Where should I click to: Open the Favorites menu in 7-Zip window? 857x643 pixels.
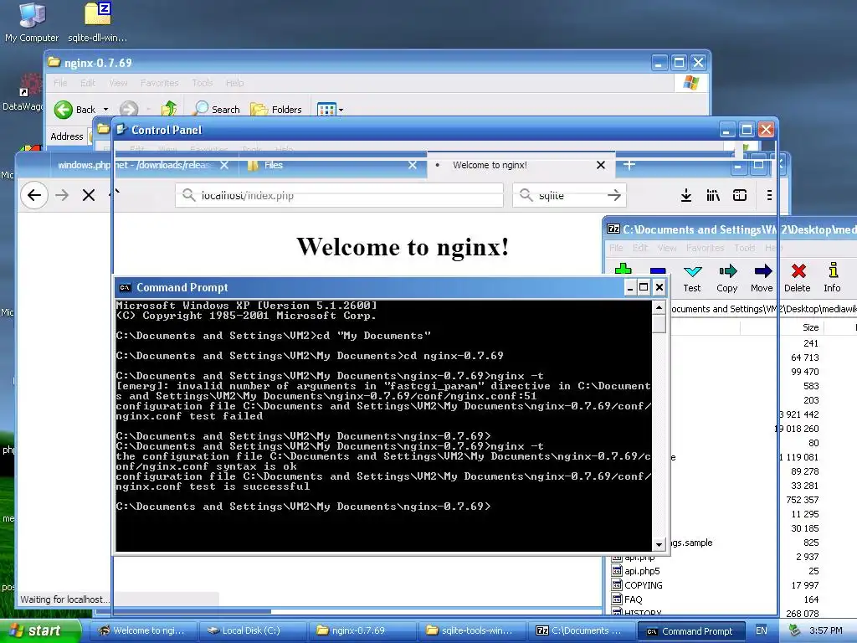click(705, 248)
